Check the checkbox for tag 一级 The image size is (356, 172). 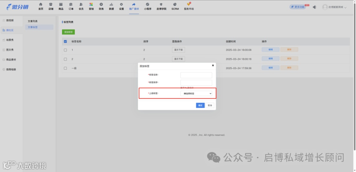click(65, 68)
